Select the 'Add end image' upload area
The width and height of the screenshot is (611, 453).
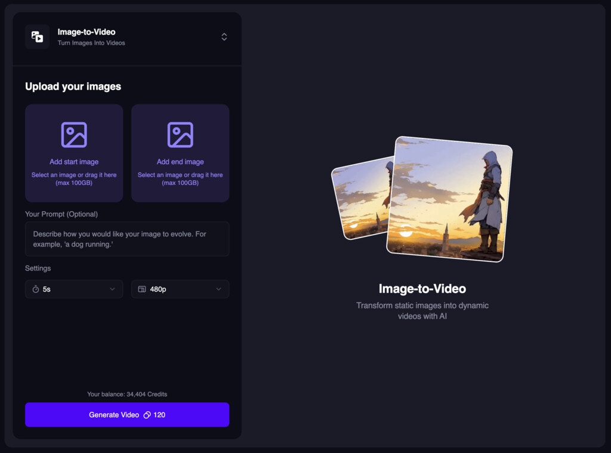[180, 153]
